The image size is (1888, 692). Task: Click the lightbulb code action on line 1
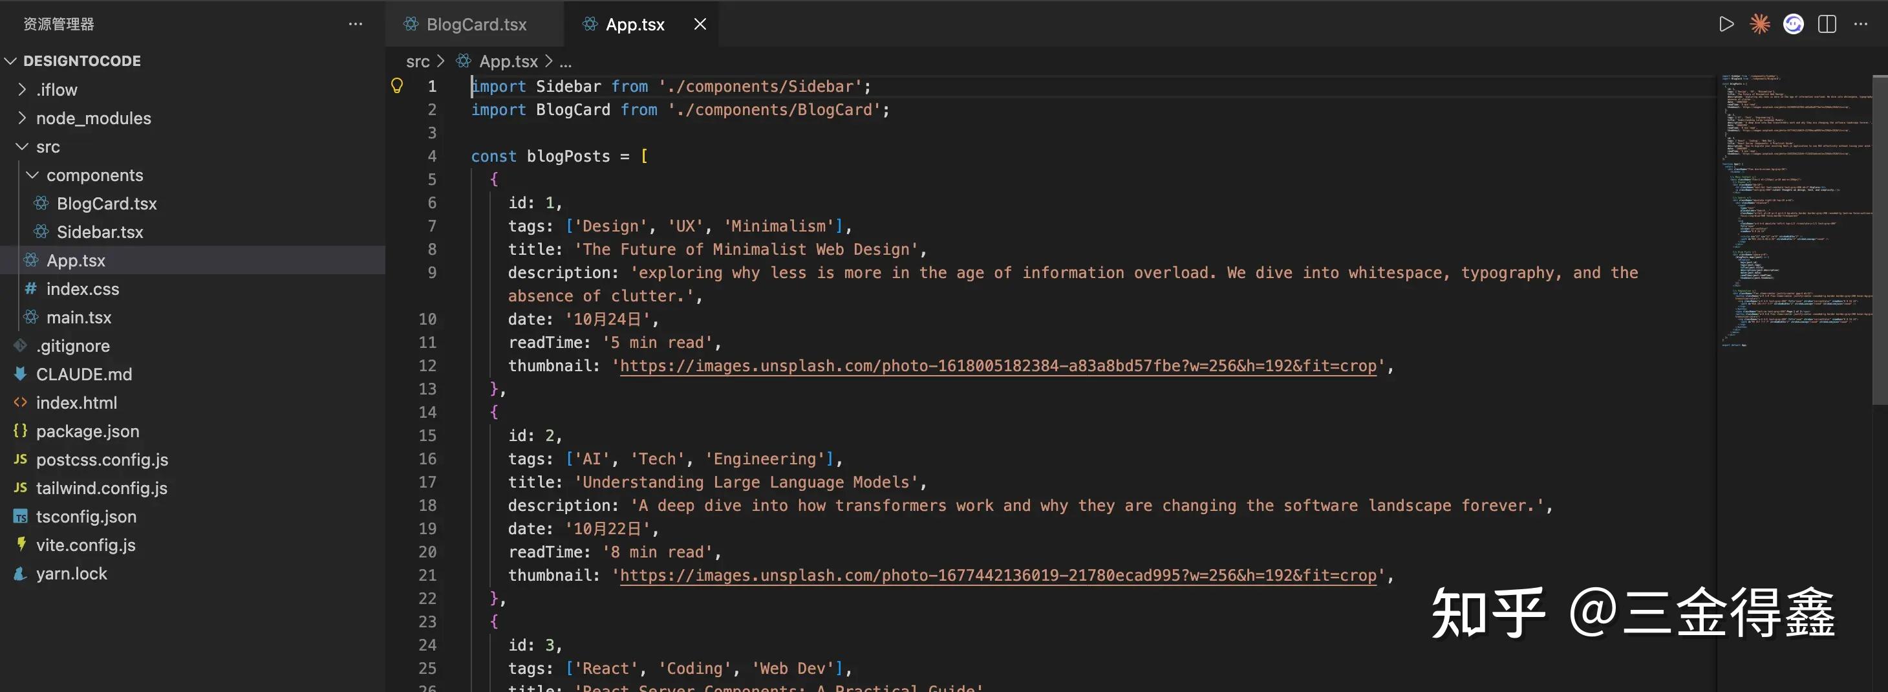pyautogui.click(x=396, y=86)
